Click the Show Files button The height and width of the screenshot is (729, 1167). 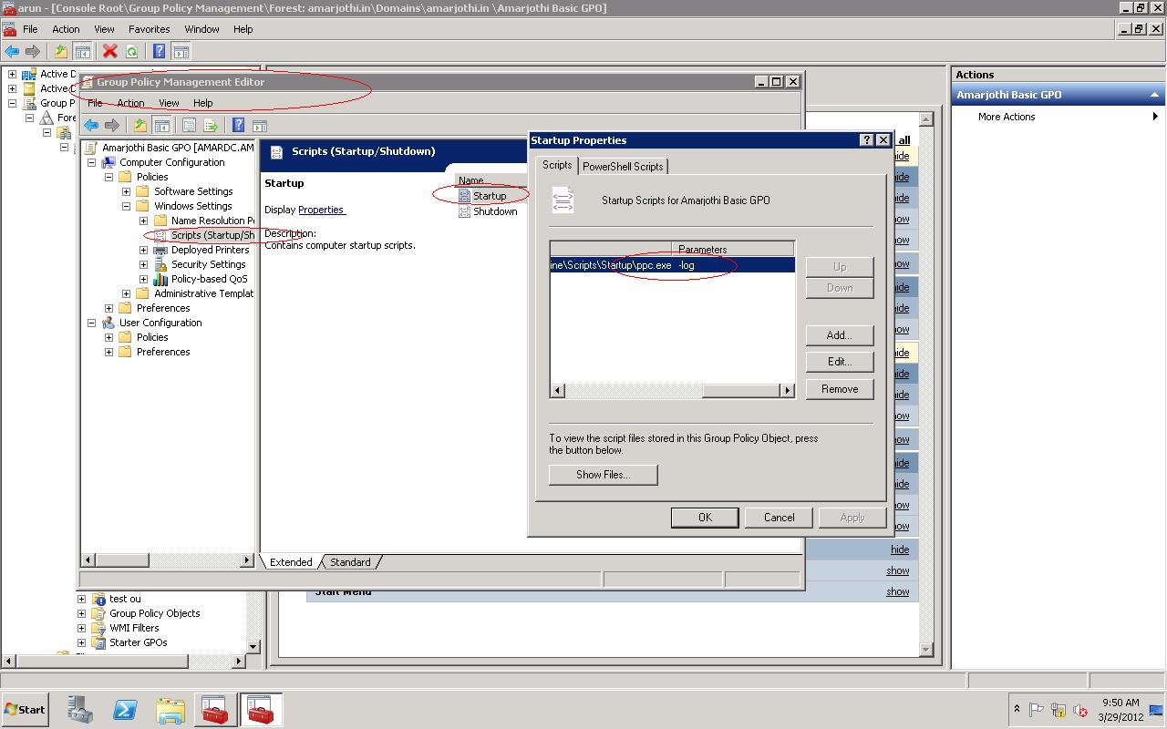tap(603, 475)
